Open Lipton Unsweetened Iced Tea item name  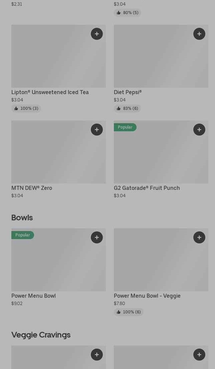point(50,92)
